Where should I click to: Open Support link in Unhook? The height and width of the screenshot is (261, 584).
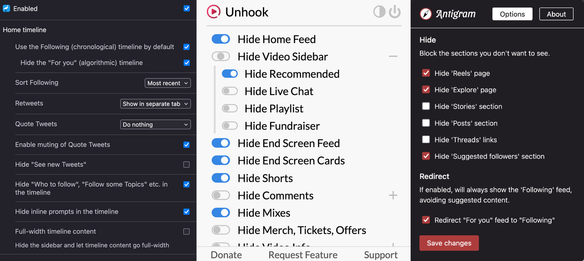tap(381, 255)
